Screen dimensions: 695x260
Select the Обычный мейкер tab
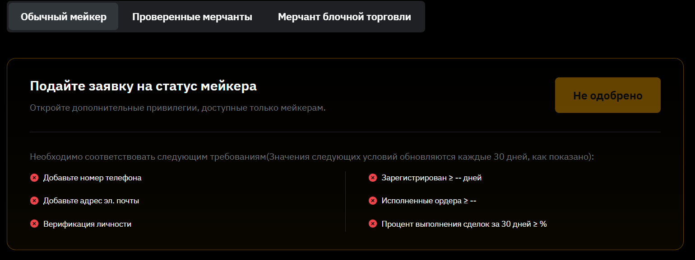pyautogui.click(x=64, y=17)
